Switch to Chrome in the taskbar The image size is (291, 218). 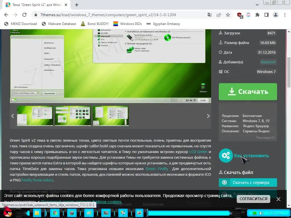tap(55, 213)
